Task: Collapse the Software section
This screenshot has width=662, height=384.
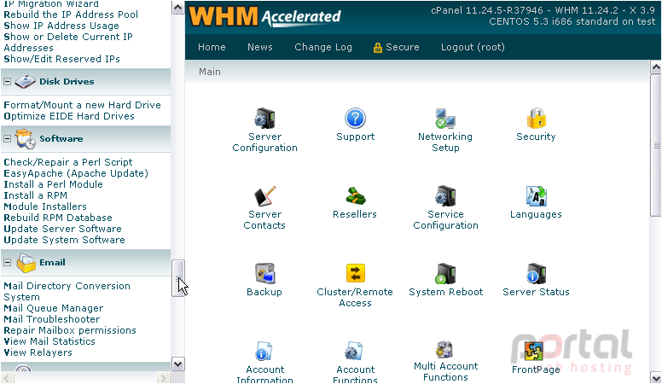Action: point(7,138)
